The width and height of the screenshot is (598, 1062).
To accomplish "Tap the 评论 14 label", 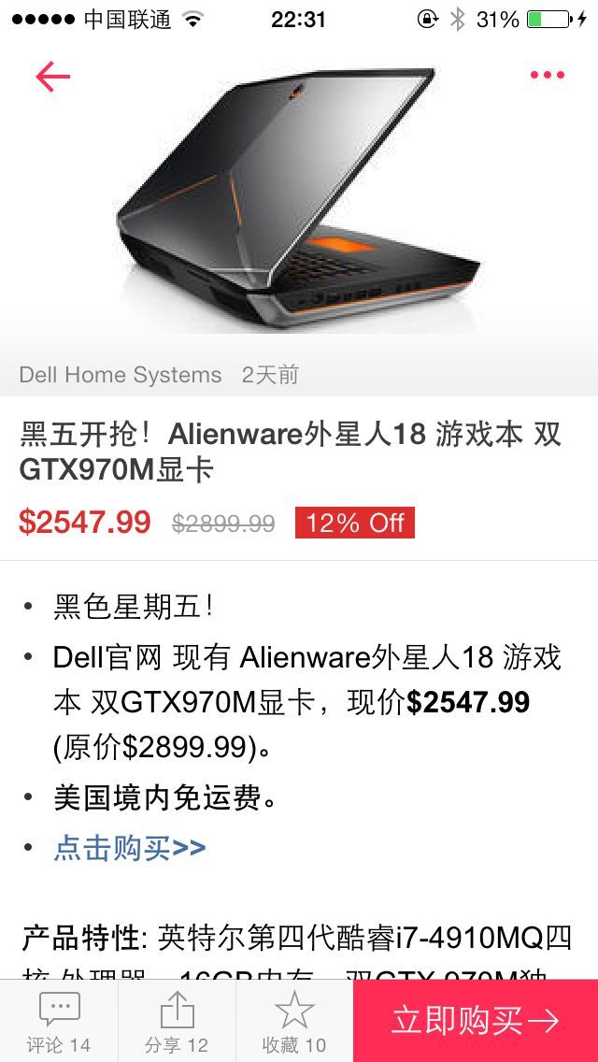I will 58,1045.
